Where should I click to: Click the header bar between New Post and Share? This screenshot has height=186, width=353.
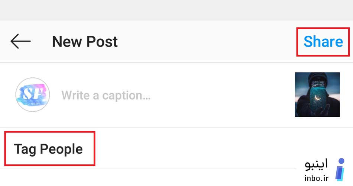pos(207,42)
